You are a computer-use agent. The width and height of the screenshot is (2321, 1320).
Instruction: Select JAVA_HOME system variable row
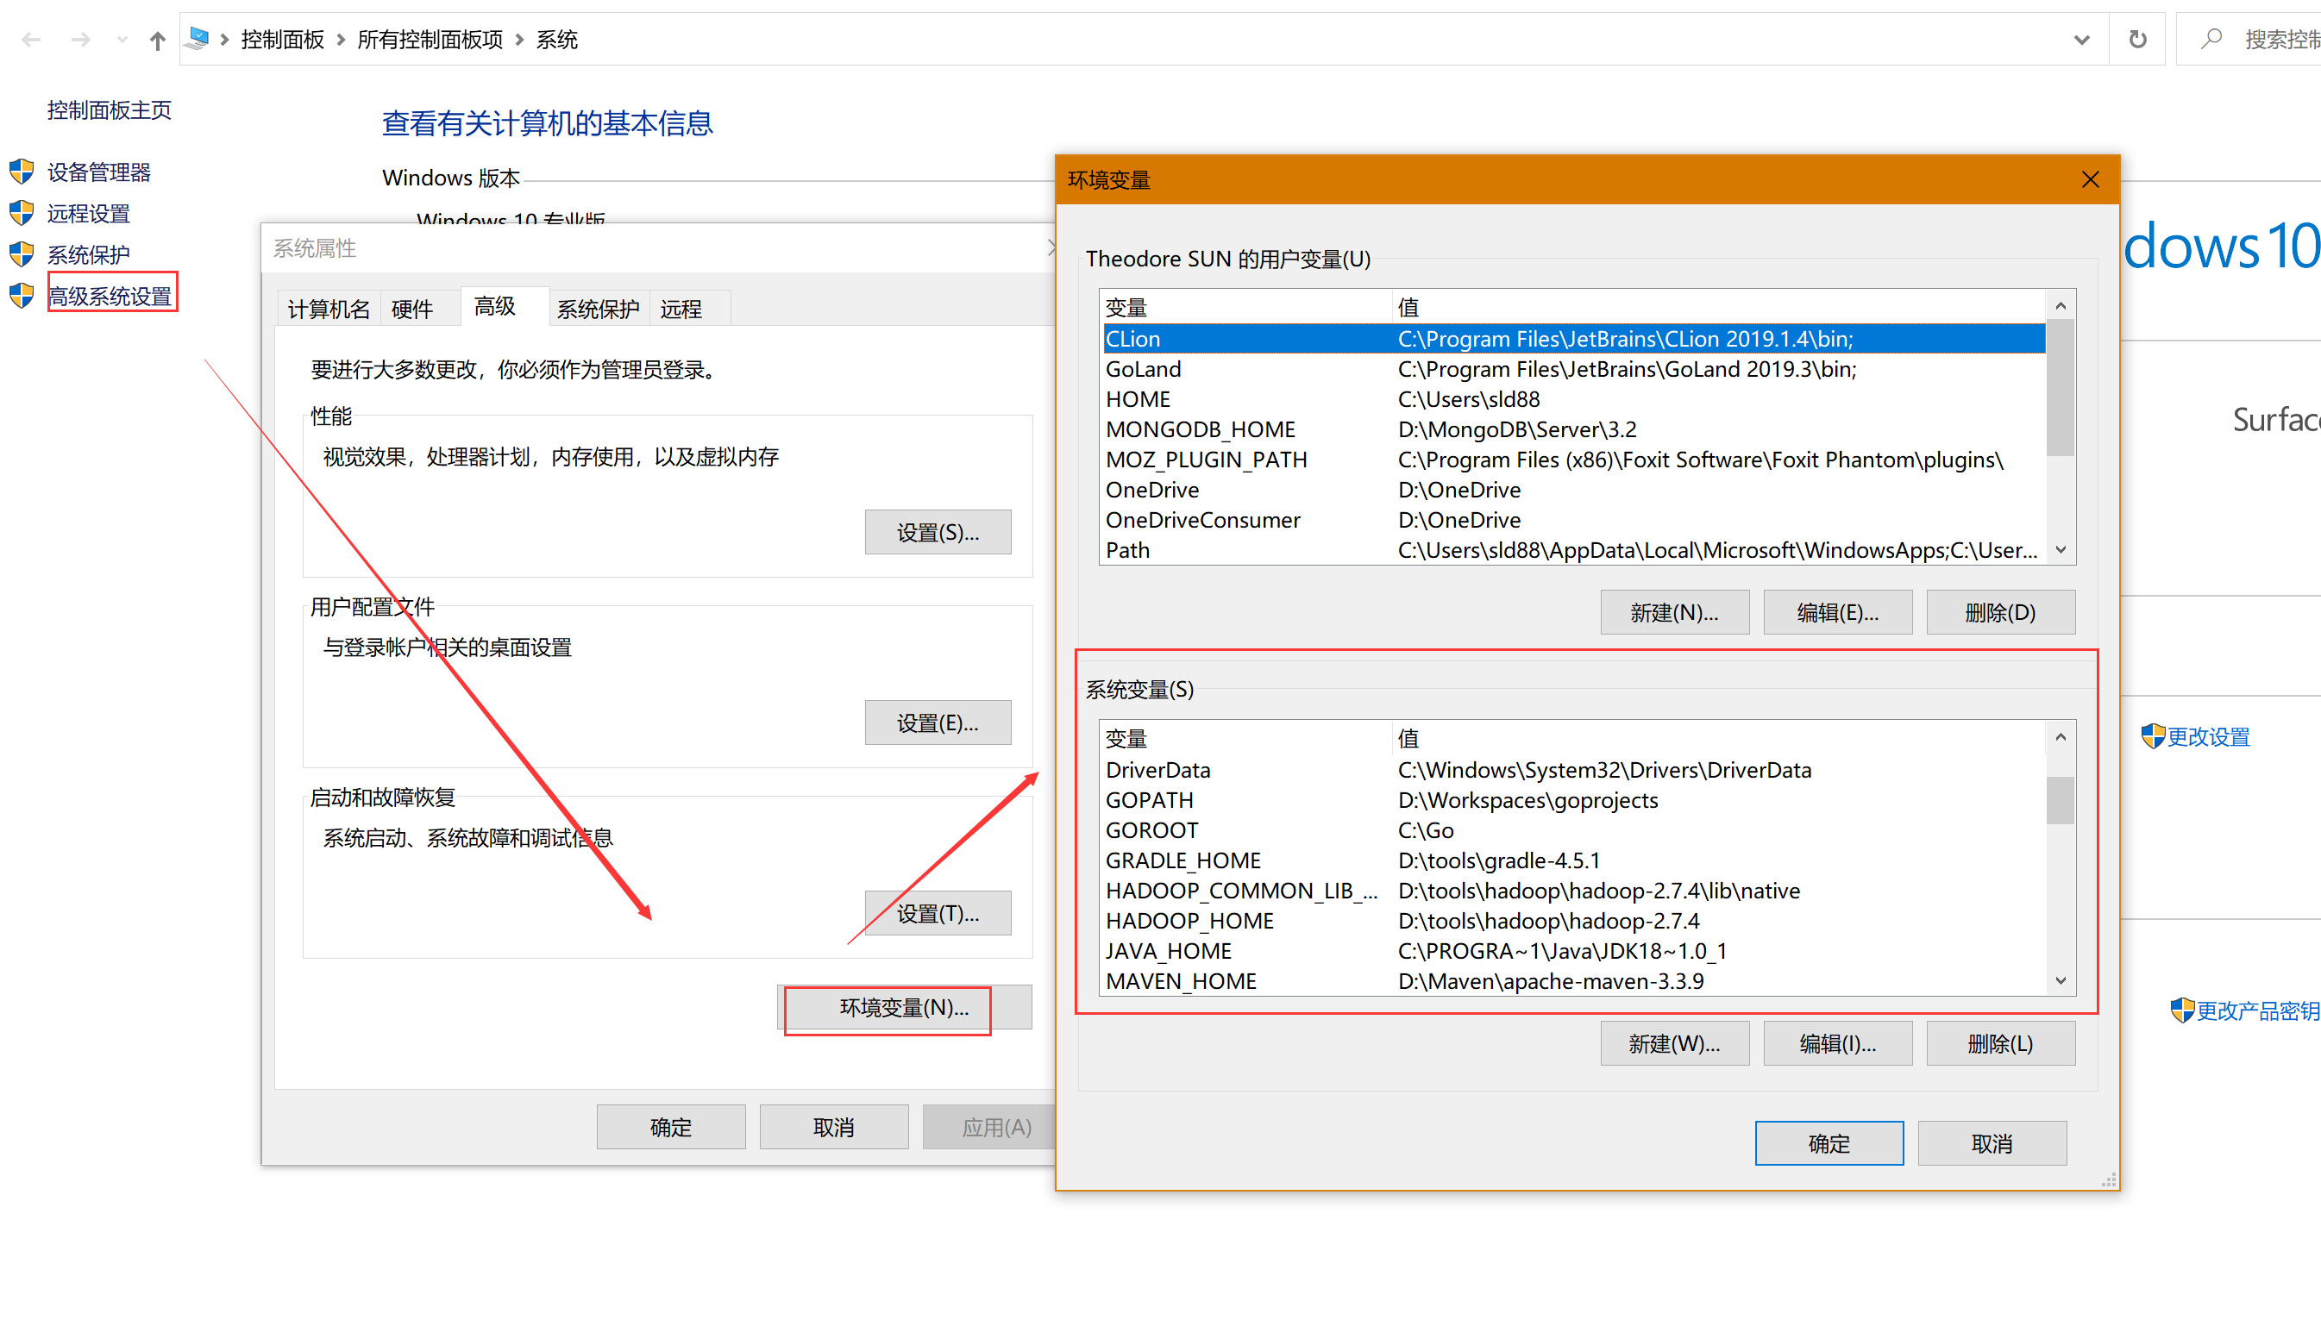(x=1573, y=951)
